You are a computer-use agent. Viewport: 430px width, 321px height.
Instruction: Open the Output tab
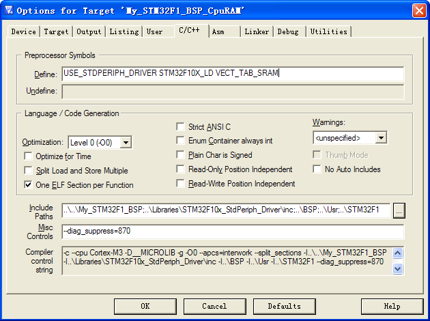tap(89, 31)
